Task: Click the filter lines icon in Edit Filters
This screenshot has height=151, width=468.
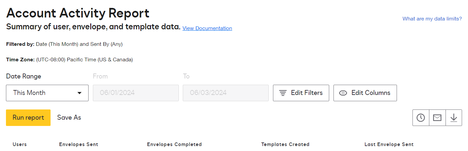Action: click(x=283, y=93)
